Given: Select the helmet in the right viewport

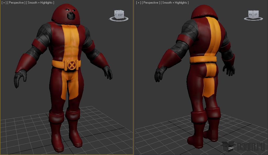Looking at the screenshot, I should point(204,12).
